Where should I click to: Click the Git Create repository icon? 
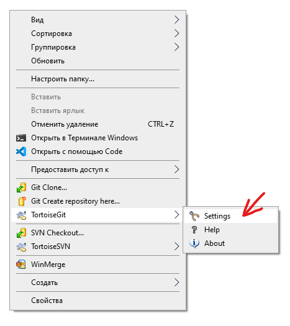(x=22, y=201)
